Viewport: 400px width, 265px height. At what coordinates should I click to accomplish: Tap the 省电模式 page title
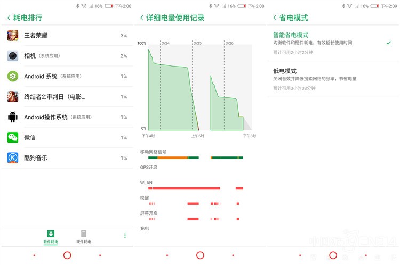(x=294, y=18)
